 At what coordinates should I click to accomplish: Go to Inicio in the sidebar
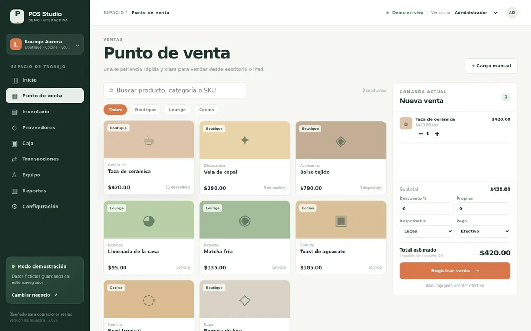[x=45, y=80]
